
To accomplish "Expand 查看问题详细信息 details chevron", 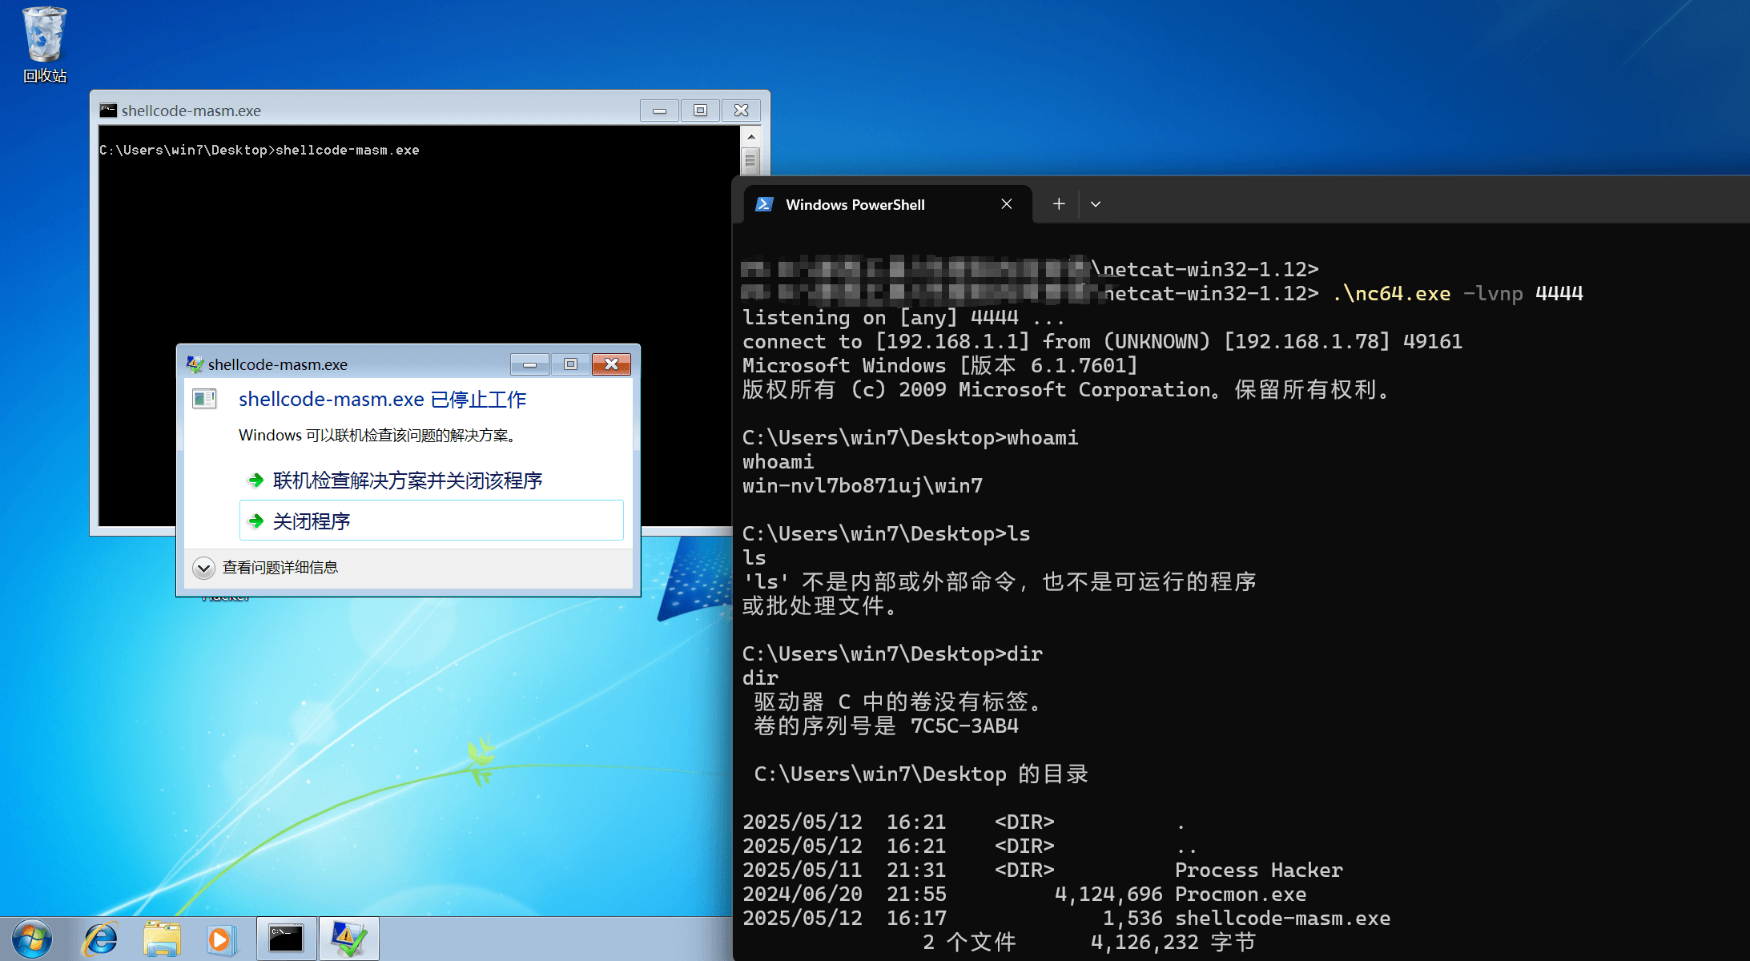I will 203,568.
